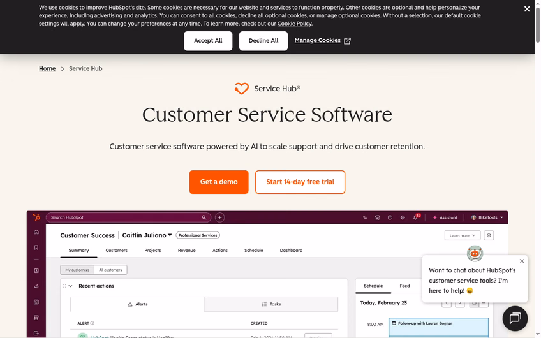Click the Professional Services tag
The image size is (541, 338).
(198, 235)
